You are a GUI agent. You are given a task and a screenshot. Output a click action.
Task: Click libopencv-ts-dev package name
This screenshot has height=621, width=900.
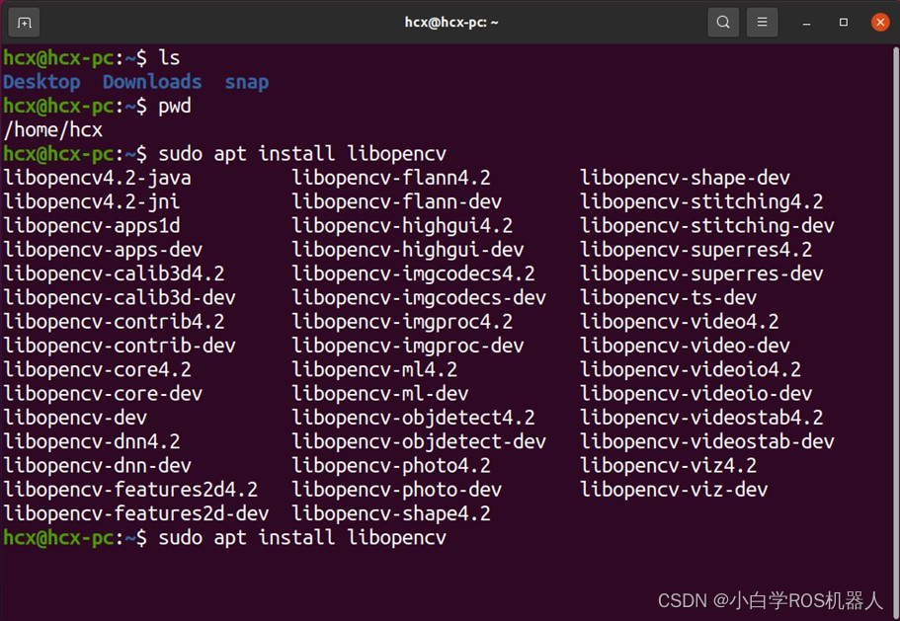668,298
